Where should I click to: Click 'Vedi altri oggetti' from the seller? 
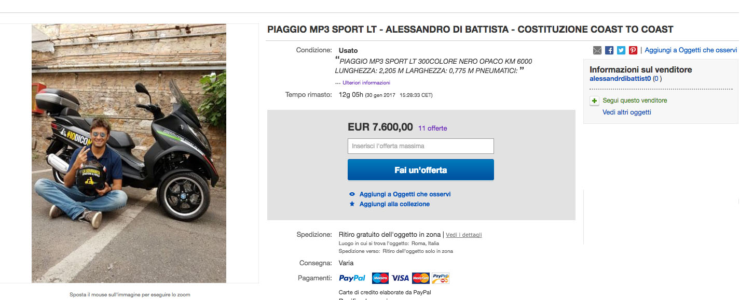(626, 112)
